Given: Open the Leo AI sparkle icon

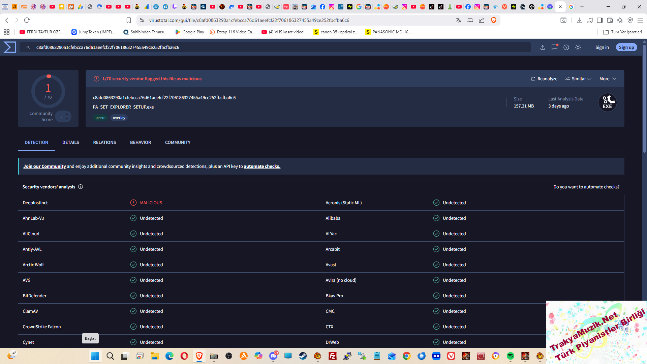Looking at the screenshot, I should coord(620,21).
